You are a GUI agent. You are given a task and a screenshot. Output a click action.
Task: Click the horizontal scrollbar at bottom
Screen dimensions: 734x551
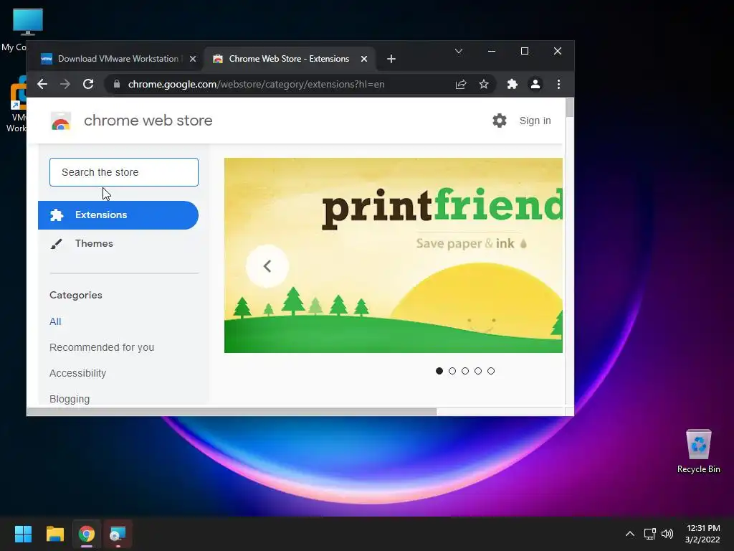pyautogui.click(x=232, y=412)
